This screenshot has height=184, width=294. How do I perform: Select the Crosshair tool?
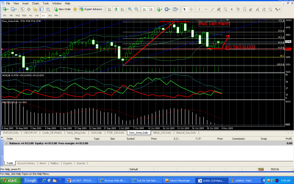pos(191,9)
